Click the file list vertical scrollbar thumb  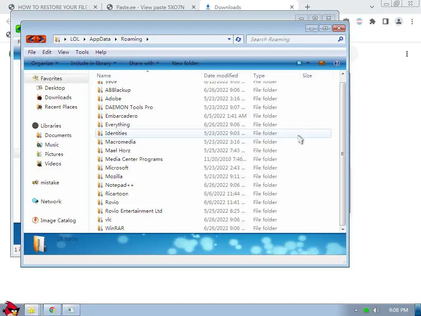[x=342, y=154]
